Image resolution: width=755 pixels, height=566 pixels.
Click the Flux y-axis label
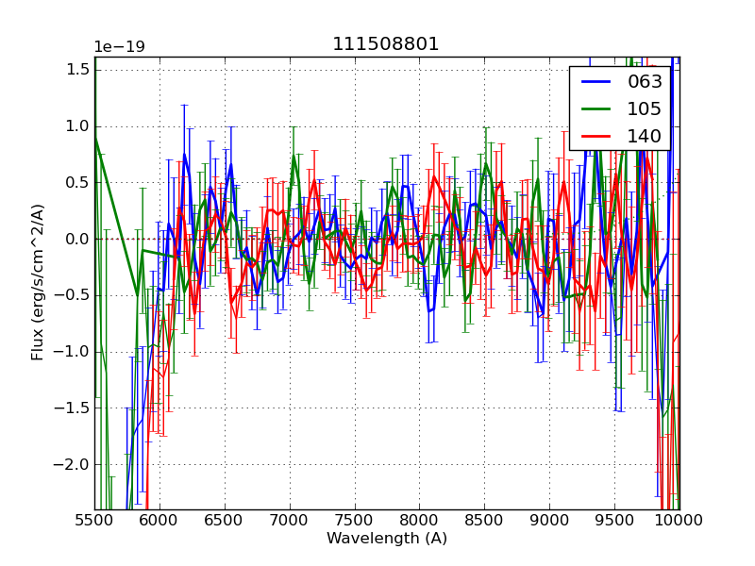pyautogui.click(x=38, y=282)
